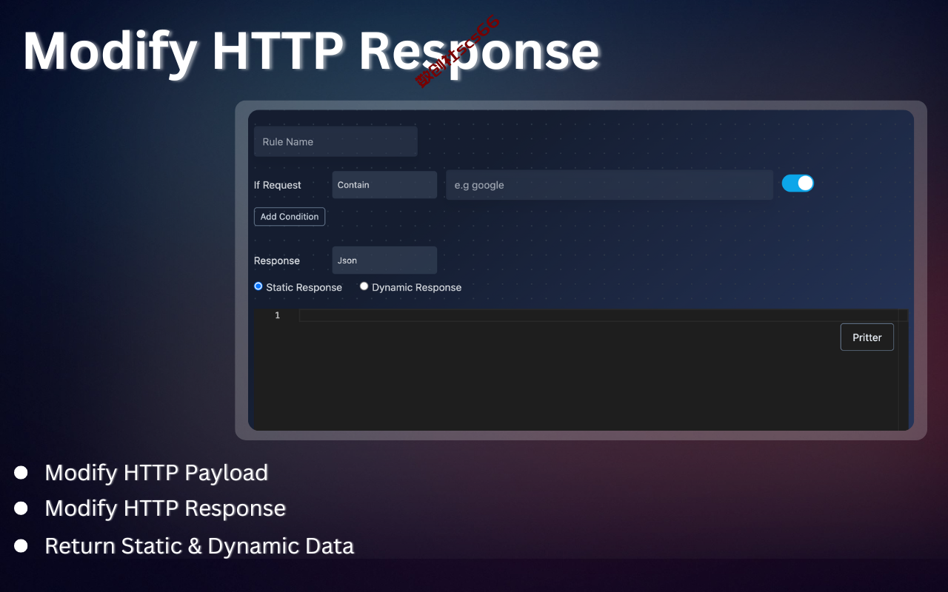This screenshot has height=592, width=948.
Task: Click 'Return Static & Dynamic Data' text
Action: click(199, 546)
